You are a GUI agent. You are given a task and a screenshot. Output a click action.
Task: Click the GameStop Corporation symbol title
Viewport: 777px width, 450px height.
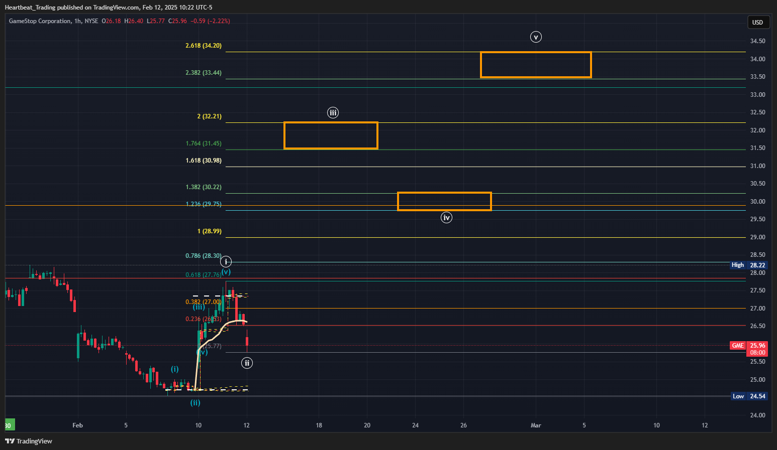[x=40, y=21]
